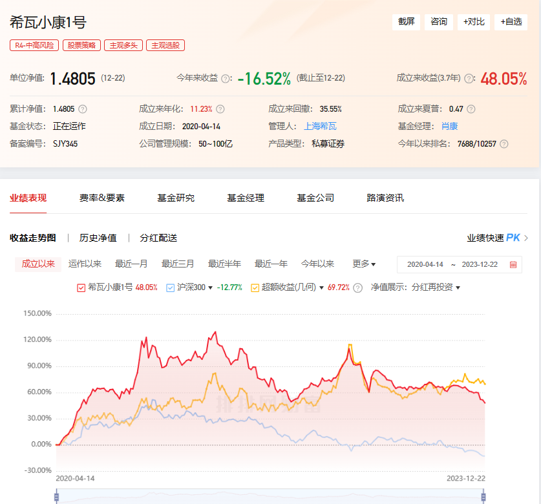
Task: Open 基金公司 tab
Action: (x=315, y=198)
